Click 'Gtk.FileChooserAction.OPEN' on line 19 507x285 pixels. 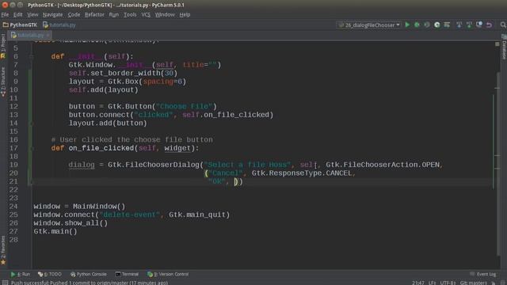pyautogui.click(x=383, y=165)
